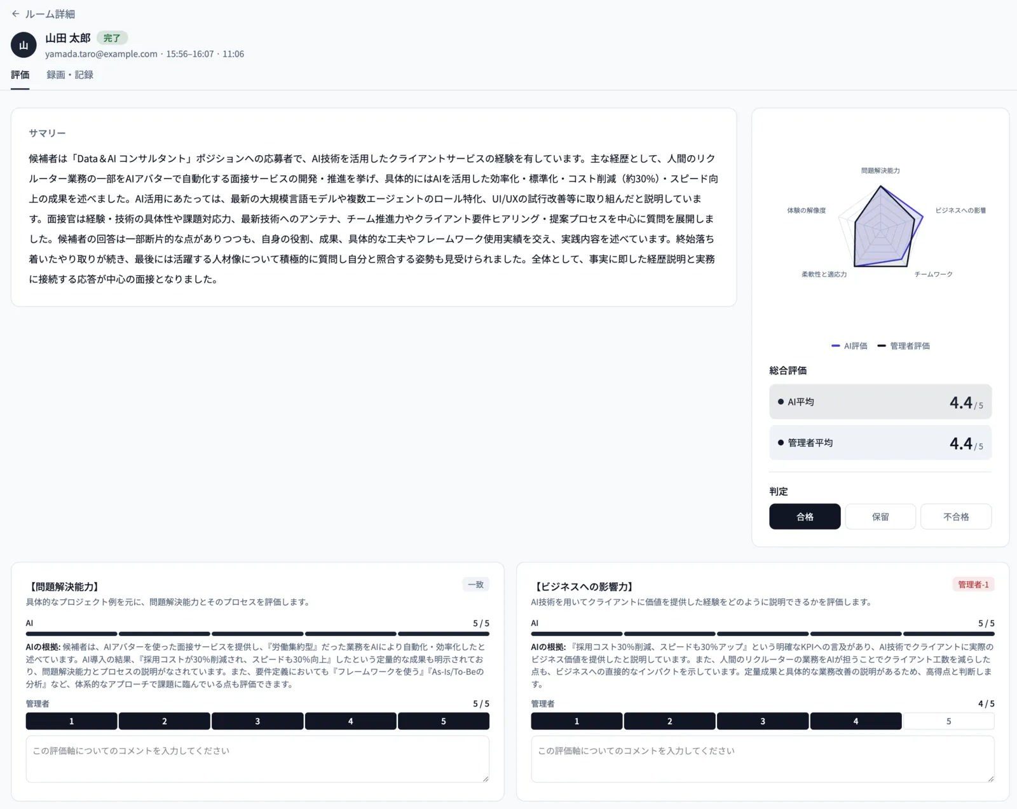The height and width of the screenshot is (809, 1017).
Task: Select 保留 as the judgment
Action: click(880, 517)
